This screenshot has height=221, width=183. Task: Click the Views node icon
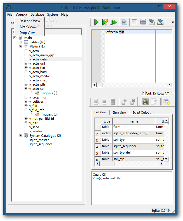coord(26,46)
